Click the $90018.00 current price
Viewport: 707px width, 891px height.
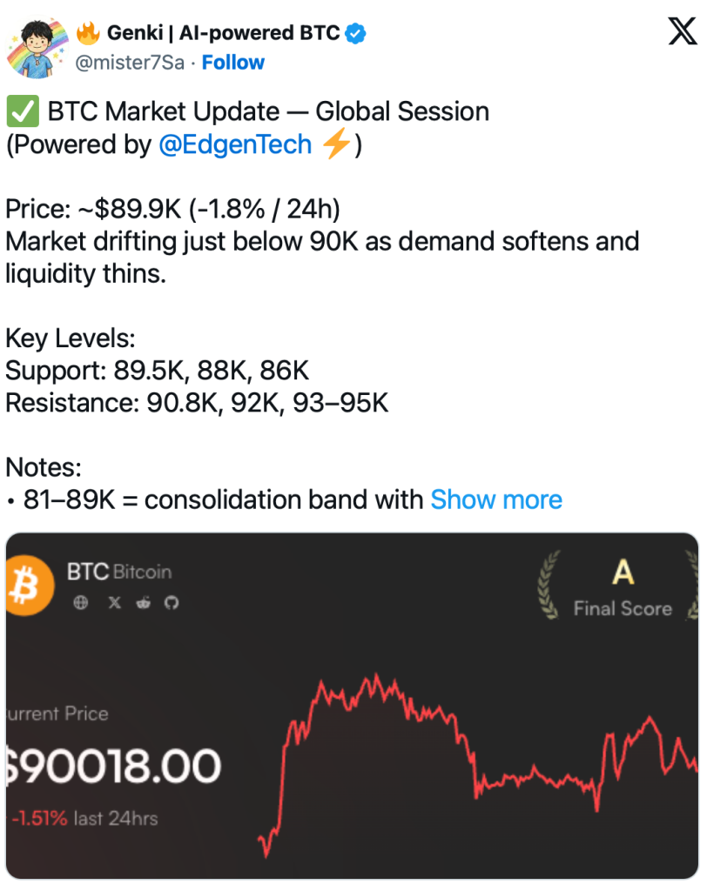coord(113,767)
